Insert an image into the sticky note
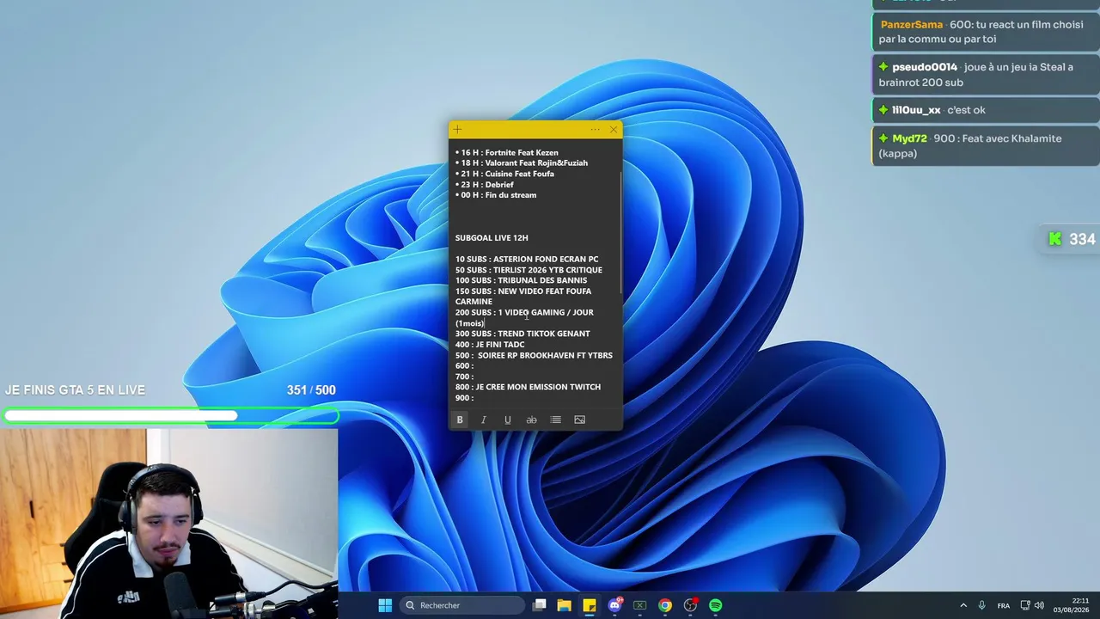This screenshot has width=1100, height=619. coord(579,420)
